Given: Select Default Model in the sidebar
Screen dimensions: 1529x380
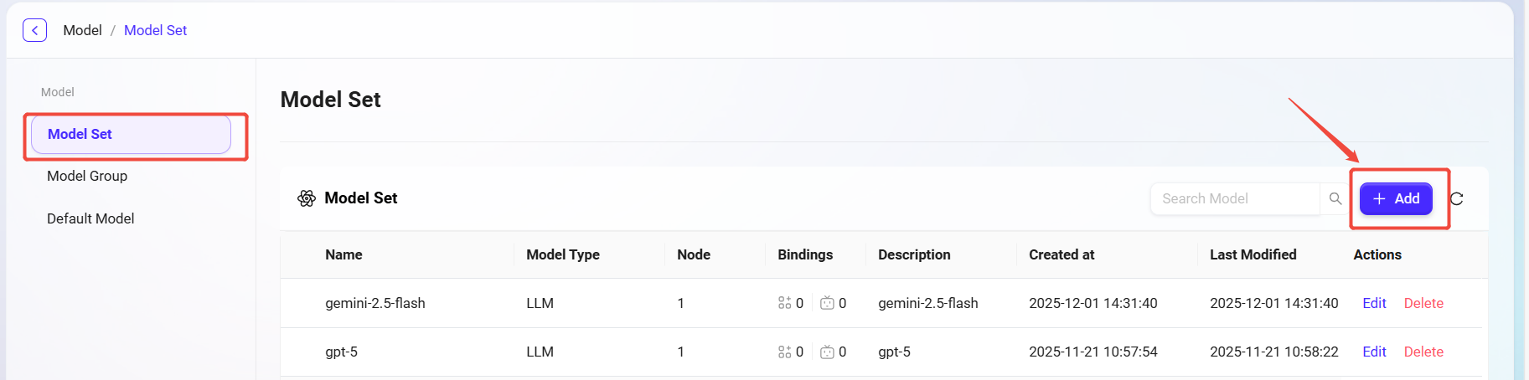Looking at the screenshot, I should [90, 218].
